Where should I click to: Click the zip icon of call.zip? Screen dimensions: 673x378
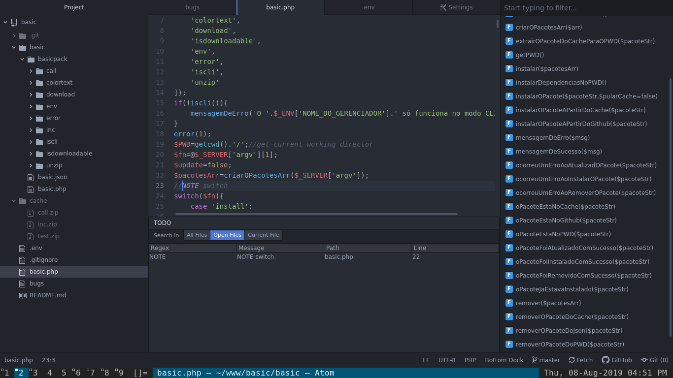tap(31, 213)
